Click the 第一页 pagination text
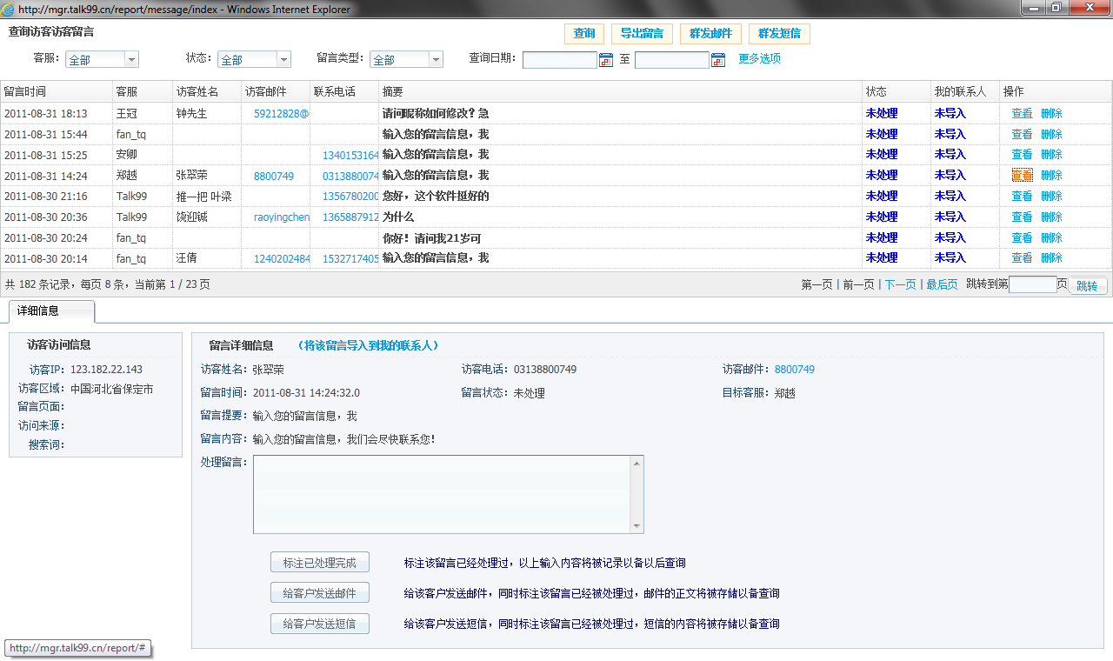Viewport: 1113px width, 661px height. [x=816, y=284]
